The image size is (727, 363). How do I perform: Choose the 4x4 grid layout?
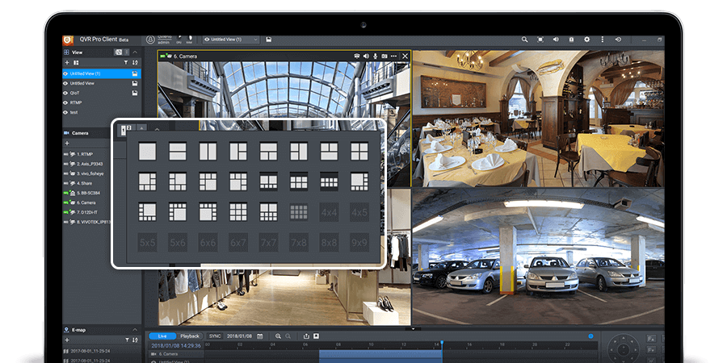(x=329, y=212)
